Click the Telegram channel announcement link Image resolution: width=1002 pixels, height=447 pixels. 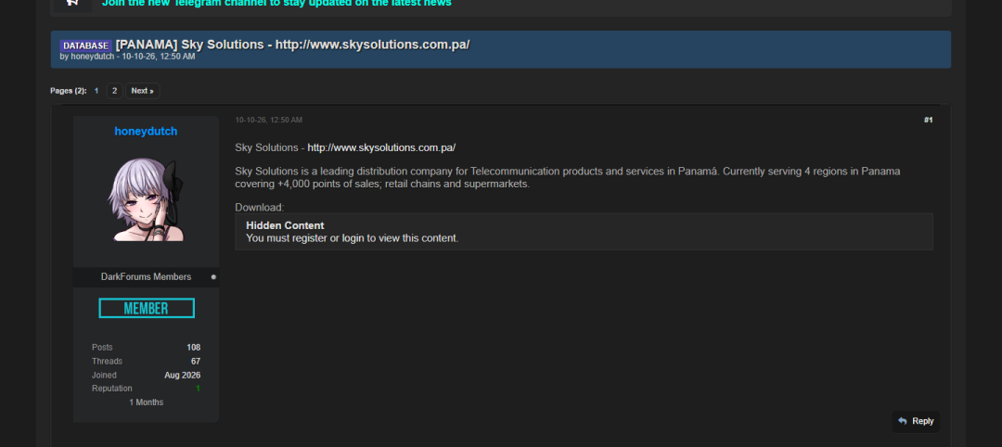pyautogui.click(x=276, y=3)
